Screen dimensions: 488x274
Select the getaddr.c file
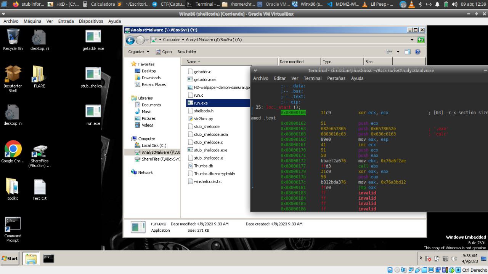(202, 72)
